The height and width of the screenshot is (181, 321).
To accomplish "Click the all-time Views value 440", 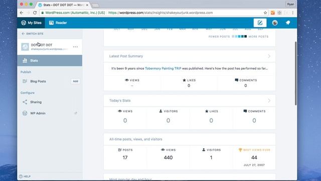I will 168,157.
